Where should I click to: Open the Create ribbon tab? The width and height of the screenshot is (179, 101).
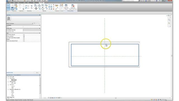click(12, 3)
